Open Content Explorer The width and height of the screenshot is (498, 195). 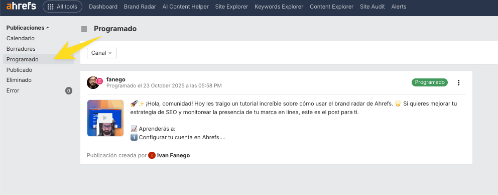331,7
